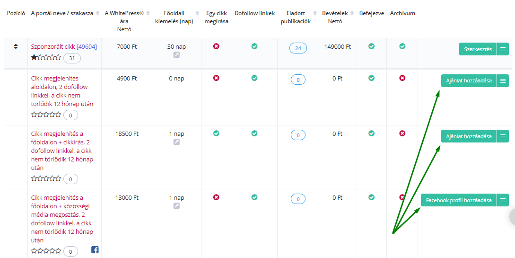Viewport: 515px width, 258px height.
Task: Toggle article writing status in 18500 Ft row
Action: [216, 133]
